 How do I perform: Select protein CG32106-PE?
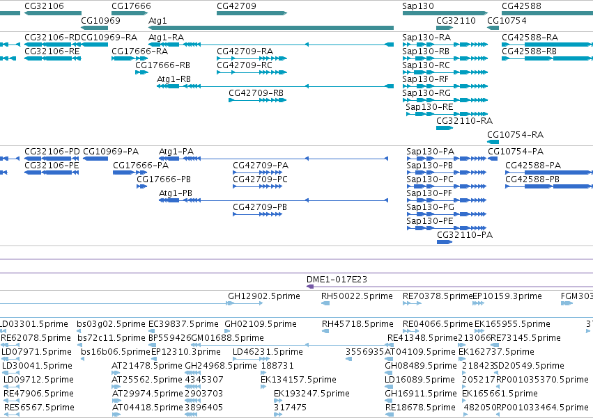pos(52,172)
